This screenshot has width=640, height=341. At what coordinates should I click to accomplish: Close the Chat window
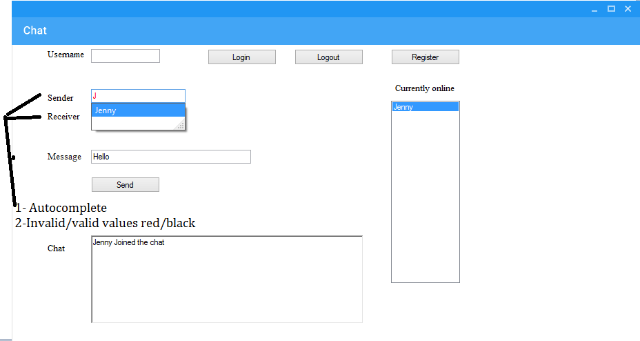click(628, 8)
